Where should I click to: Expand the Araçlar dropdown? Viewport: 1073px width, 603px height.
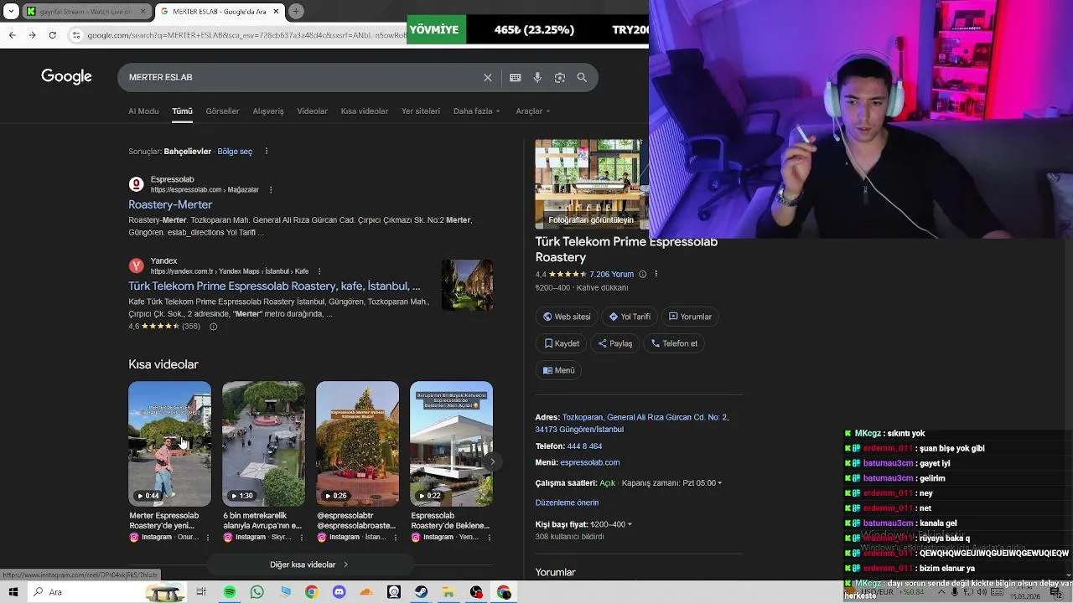click(x=533, y=111)
